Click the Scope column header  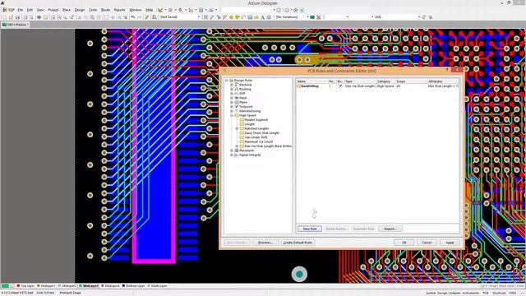coord(411,81)
